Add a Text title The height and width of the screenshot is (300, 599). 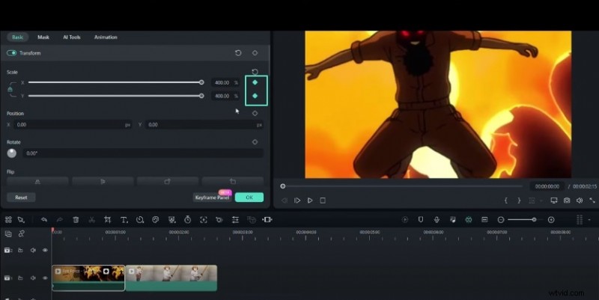(x=124, y=219)
